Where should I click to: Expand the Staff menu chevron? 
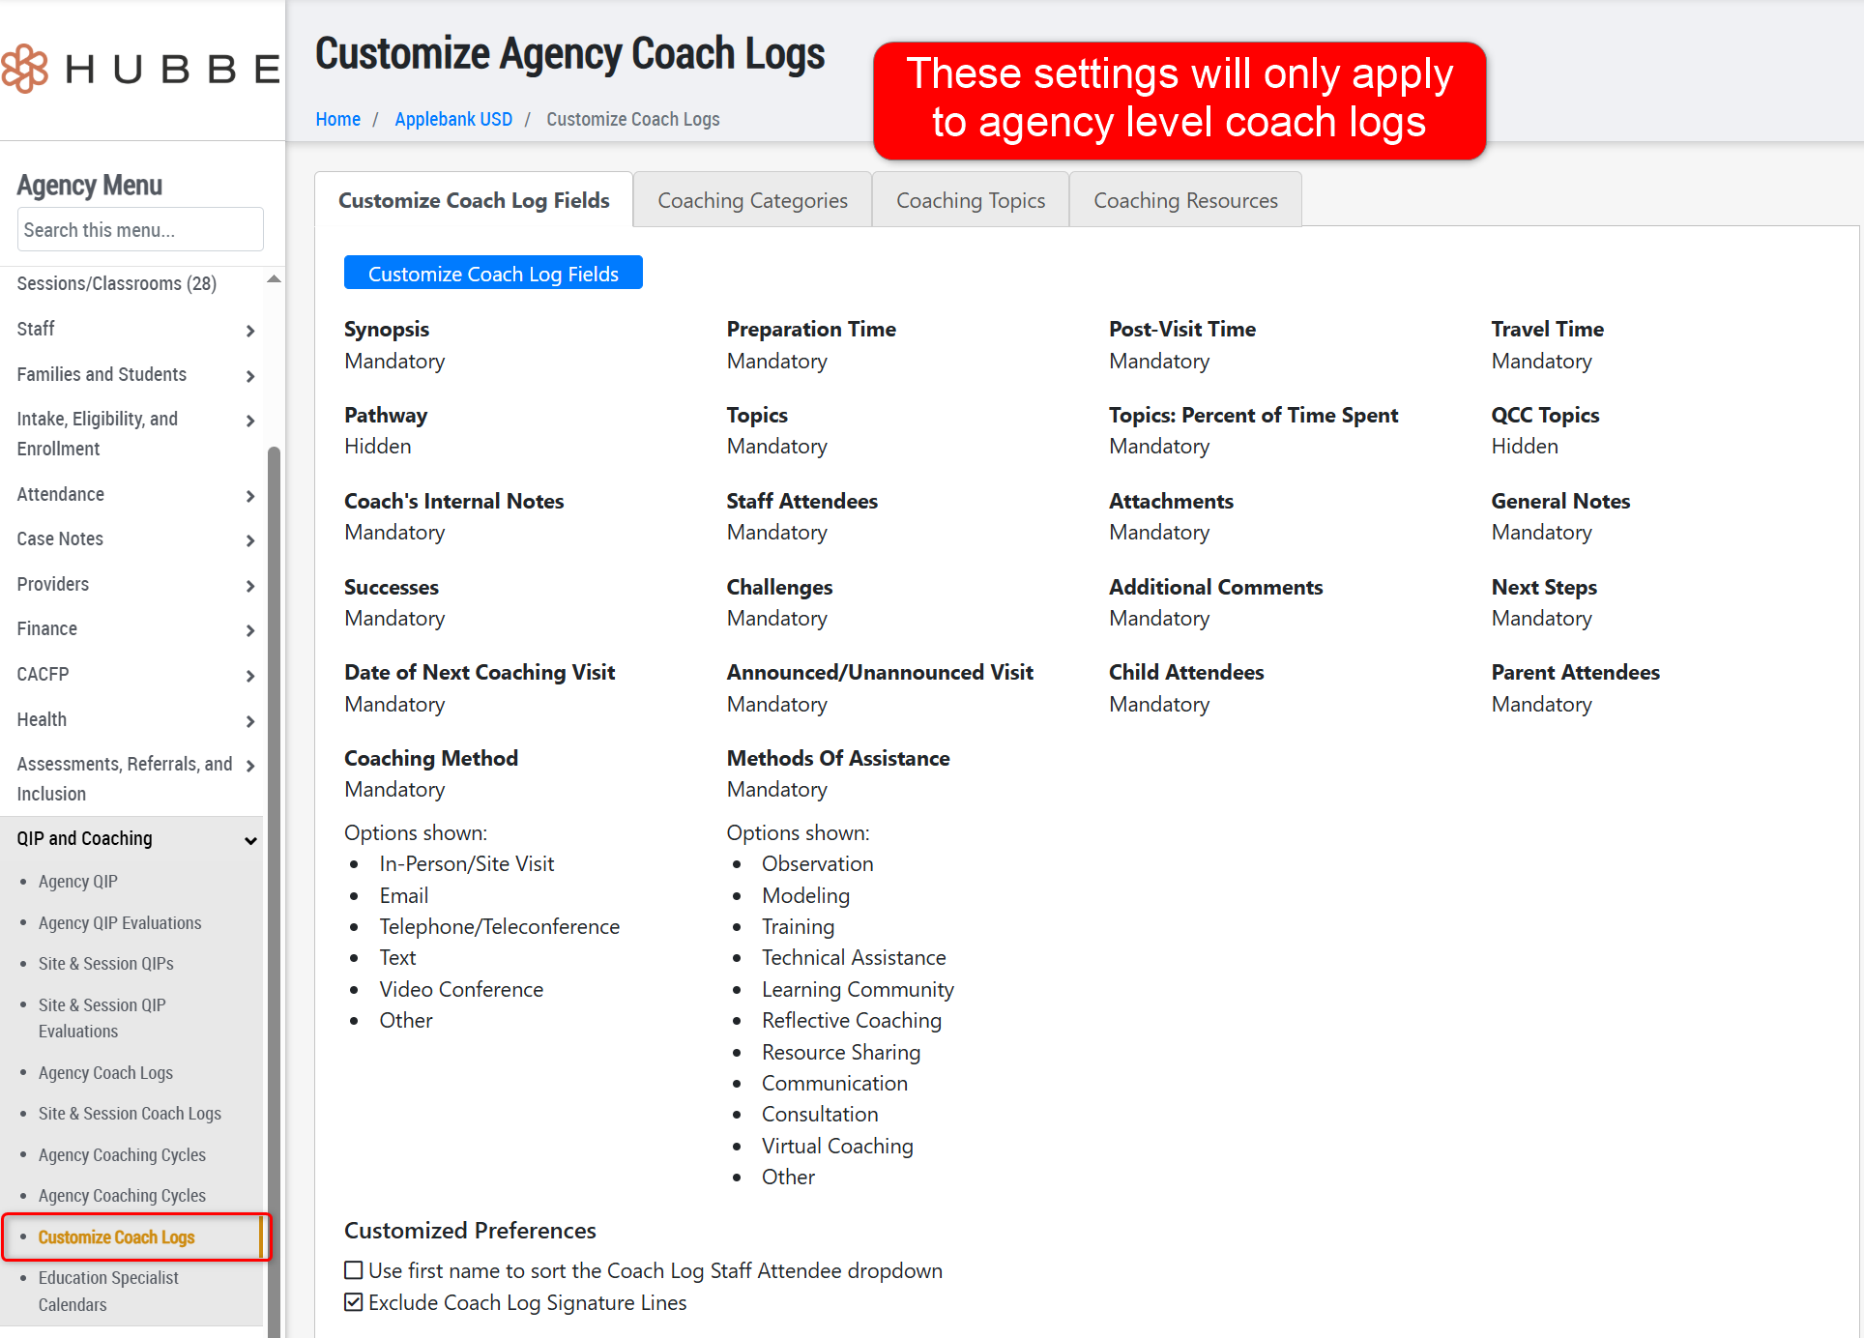pyautogui.click(x=249, y=331)
